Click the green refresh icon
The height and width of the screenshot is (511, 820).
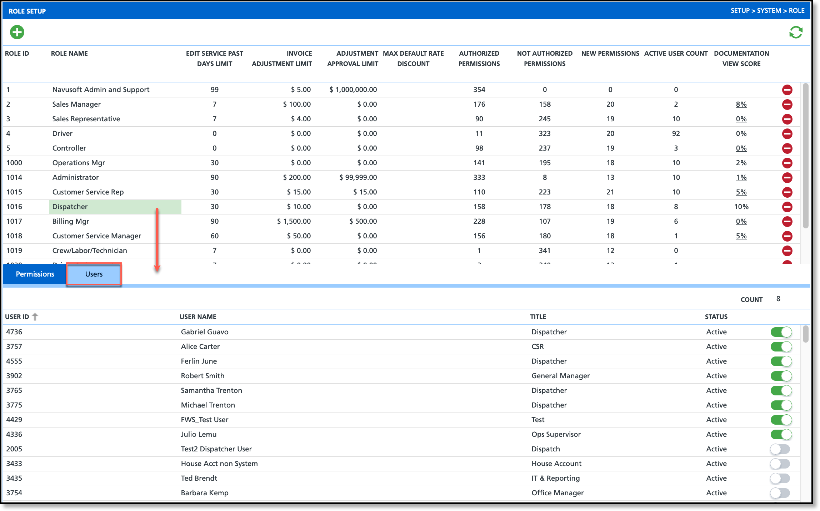point(796,32)
